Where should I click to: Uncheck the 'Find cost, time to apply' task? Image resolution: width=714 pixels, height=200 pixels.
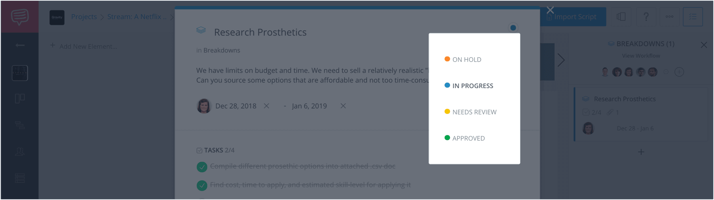tap(202, 185)
